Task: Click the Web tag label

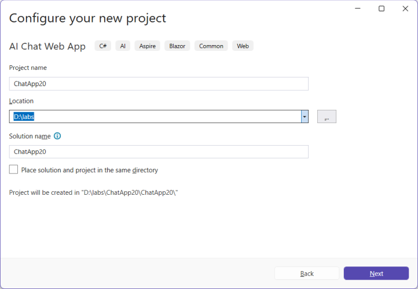Action: 243,46
